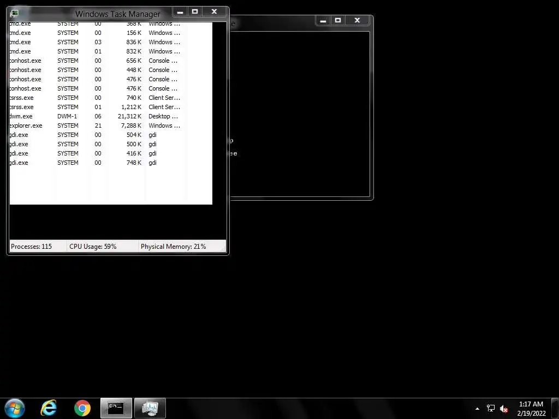
Task: Select the cmd.exe row using 836 K
Action: (x=111, y=42)
